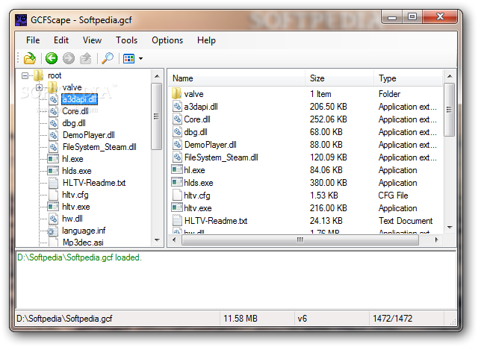Select dbg.dll in the tree

(74, 123)
